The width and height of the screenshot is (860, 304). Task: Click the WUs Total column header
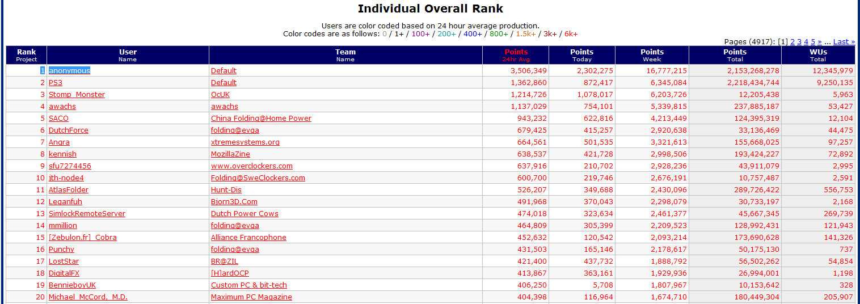pos(818,55)
